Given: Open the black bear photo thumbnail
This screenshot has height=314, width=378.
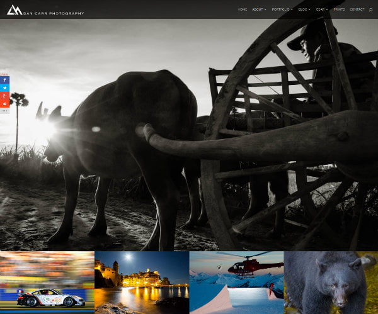Looking at the screenshot, I should 331,283.
